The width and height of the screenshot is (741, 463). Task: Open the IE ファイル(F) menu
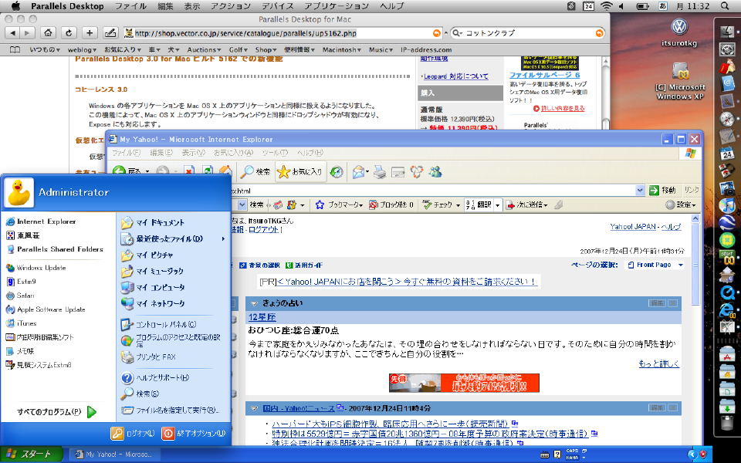point(126,153)
